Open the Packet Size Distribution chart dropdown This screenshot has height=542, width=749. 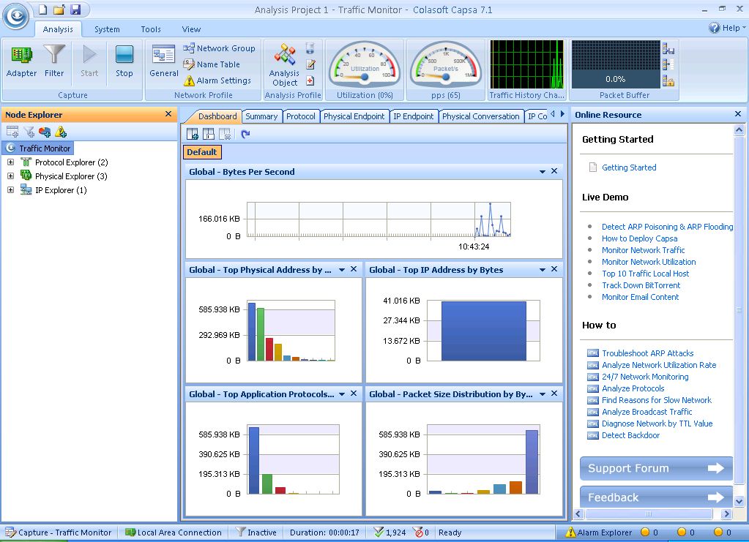pyautogui.click(x=543, y=394)
